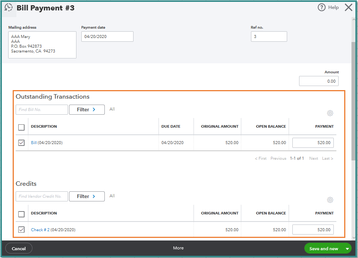Open the recent transactions history icon
Viewport: 358px width, 258px height.
click(9, 7)
